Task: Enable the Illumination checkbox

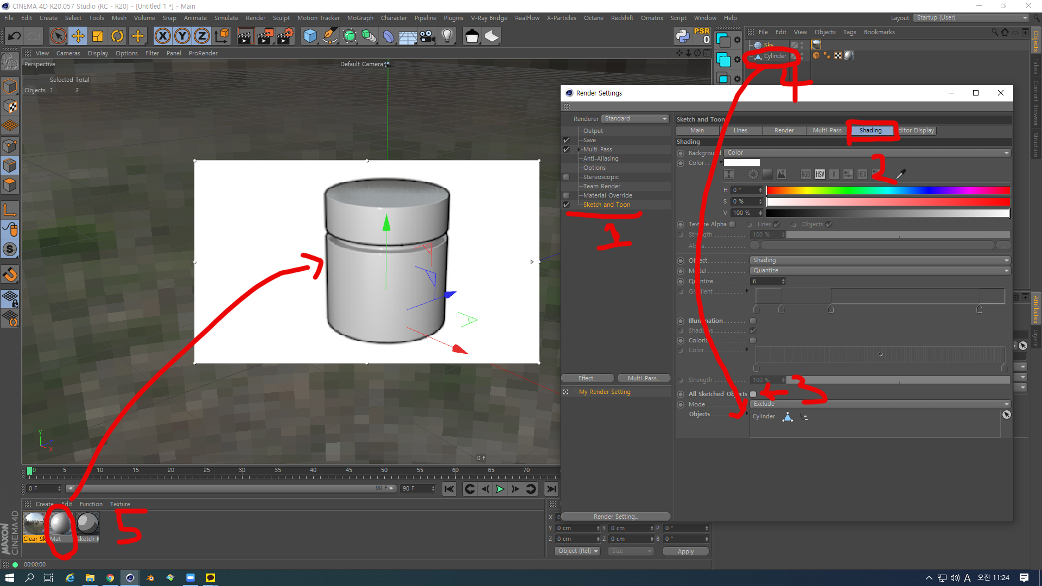Action: (753, 321)
